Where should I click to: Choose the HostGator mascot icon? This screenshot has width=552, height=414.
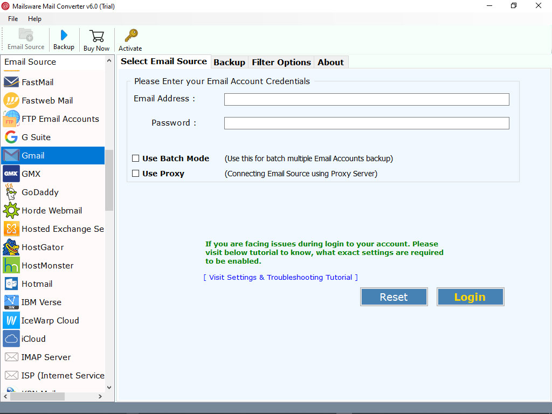tap(11, 247)
